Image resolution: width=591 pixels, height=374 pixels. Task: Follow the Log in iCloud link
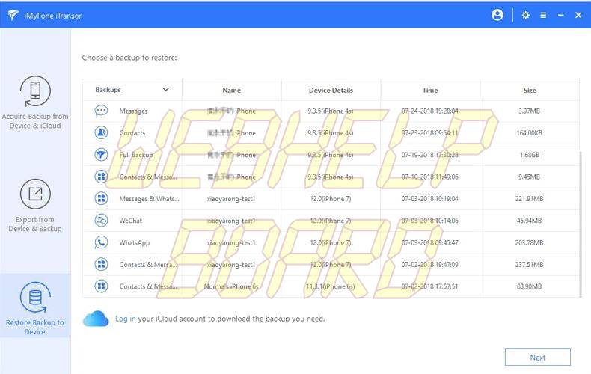coord(125,319)
